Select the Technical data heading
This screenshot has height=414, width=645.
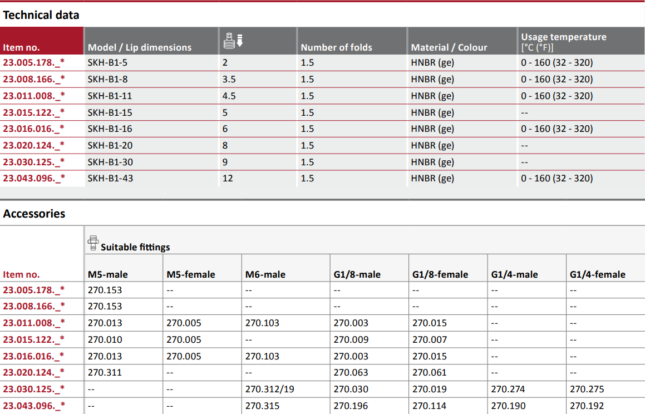pyautogui.click(x=41, y=15)
